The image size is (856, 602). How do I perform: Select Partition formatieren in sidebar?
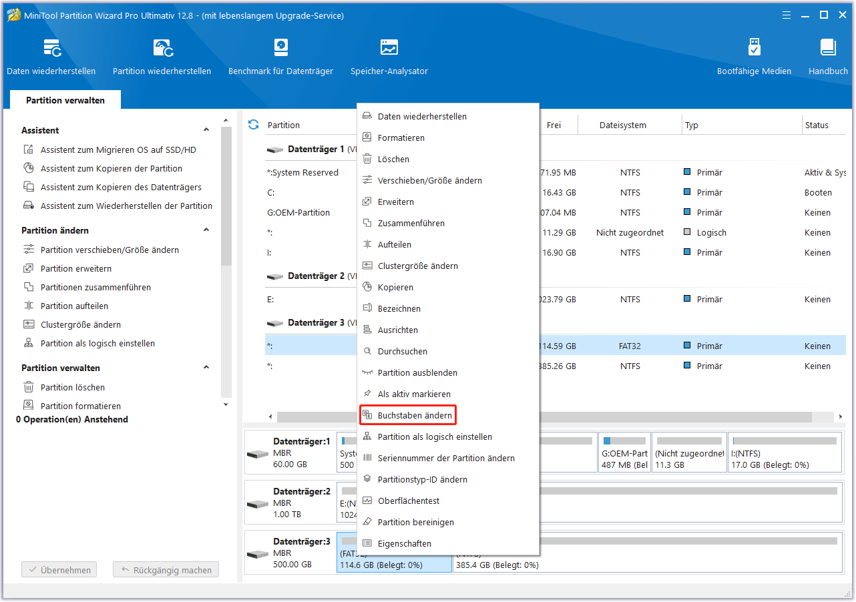(x=80, y=406)
